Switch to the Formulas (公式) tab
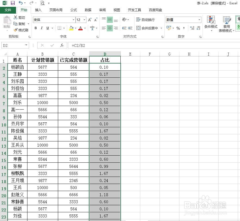This screenshot has width=240, height=221. tap(74, 10)
